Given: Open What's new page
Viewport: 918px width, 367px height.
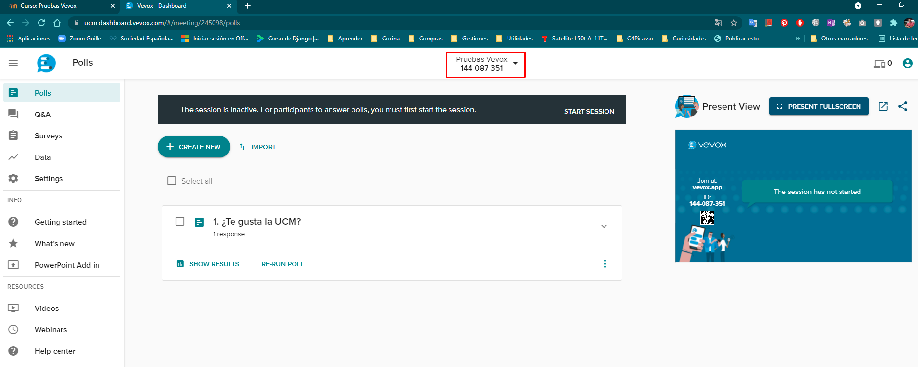Looking at the screenshot, I should point(62,243).
